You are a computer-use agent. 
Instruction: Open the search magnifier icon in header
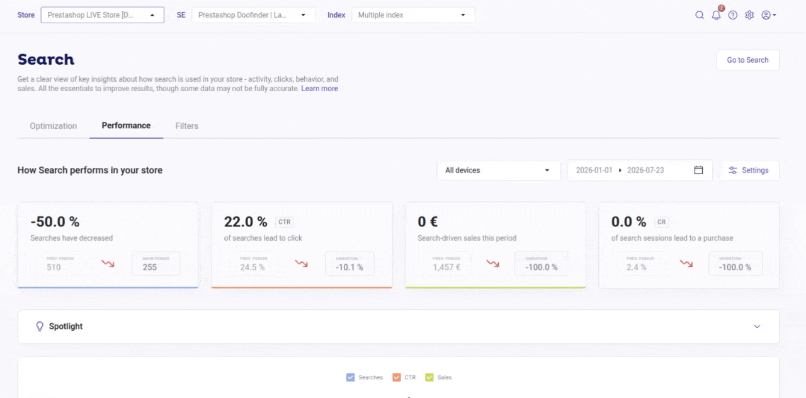pos(700,15)
